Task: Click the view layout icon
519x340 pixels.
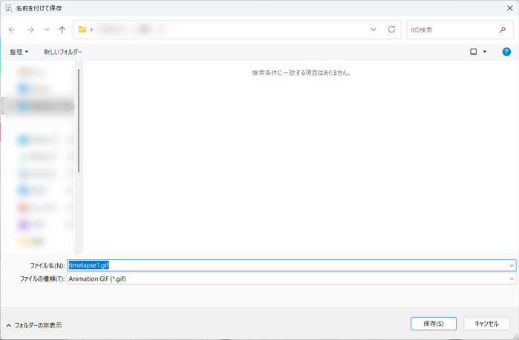Action: point(474,52)
